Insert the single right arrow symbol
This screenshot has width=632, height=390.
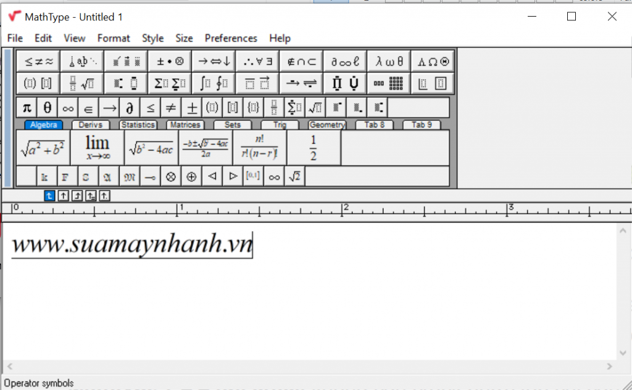click(109, 107)
